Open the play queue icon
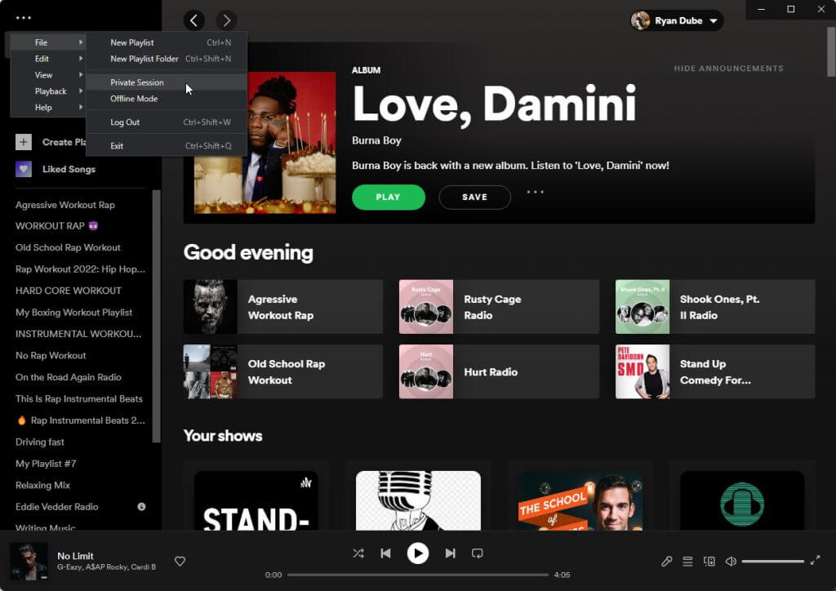Screen dimensions: 836x591 [x=688, y=561]
